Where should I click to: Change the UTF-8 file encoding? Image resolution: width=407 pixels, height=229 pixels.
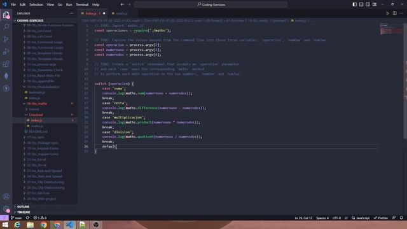click(336, 218)
